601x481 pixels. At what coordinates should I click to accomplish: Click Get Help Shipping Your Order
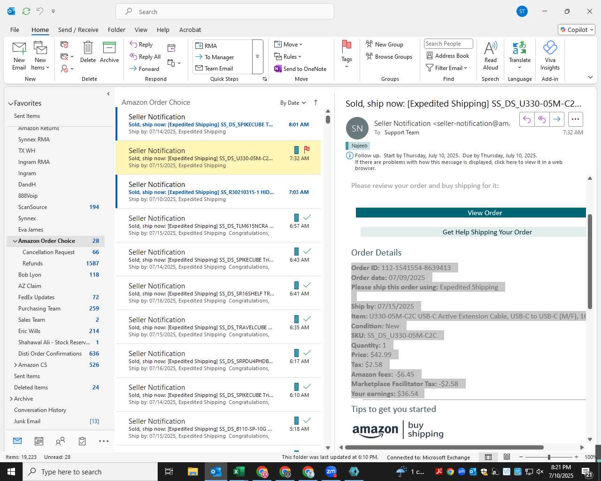(473, 232)
